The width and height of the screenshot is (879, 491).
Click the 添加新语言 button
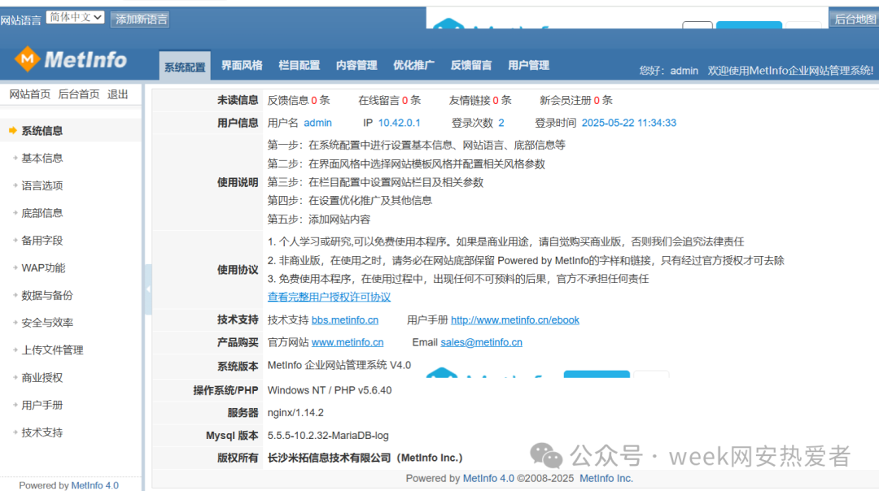(141, 20)
